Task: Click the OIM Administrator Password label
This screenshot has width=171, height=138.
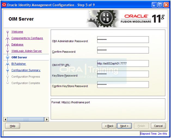Action: pyautogui.click(x=70, y=41)
